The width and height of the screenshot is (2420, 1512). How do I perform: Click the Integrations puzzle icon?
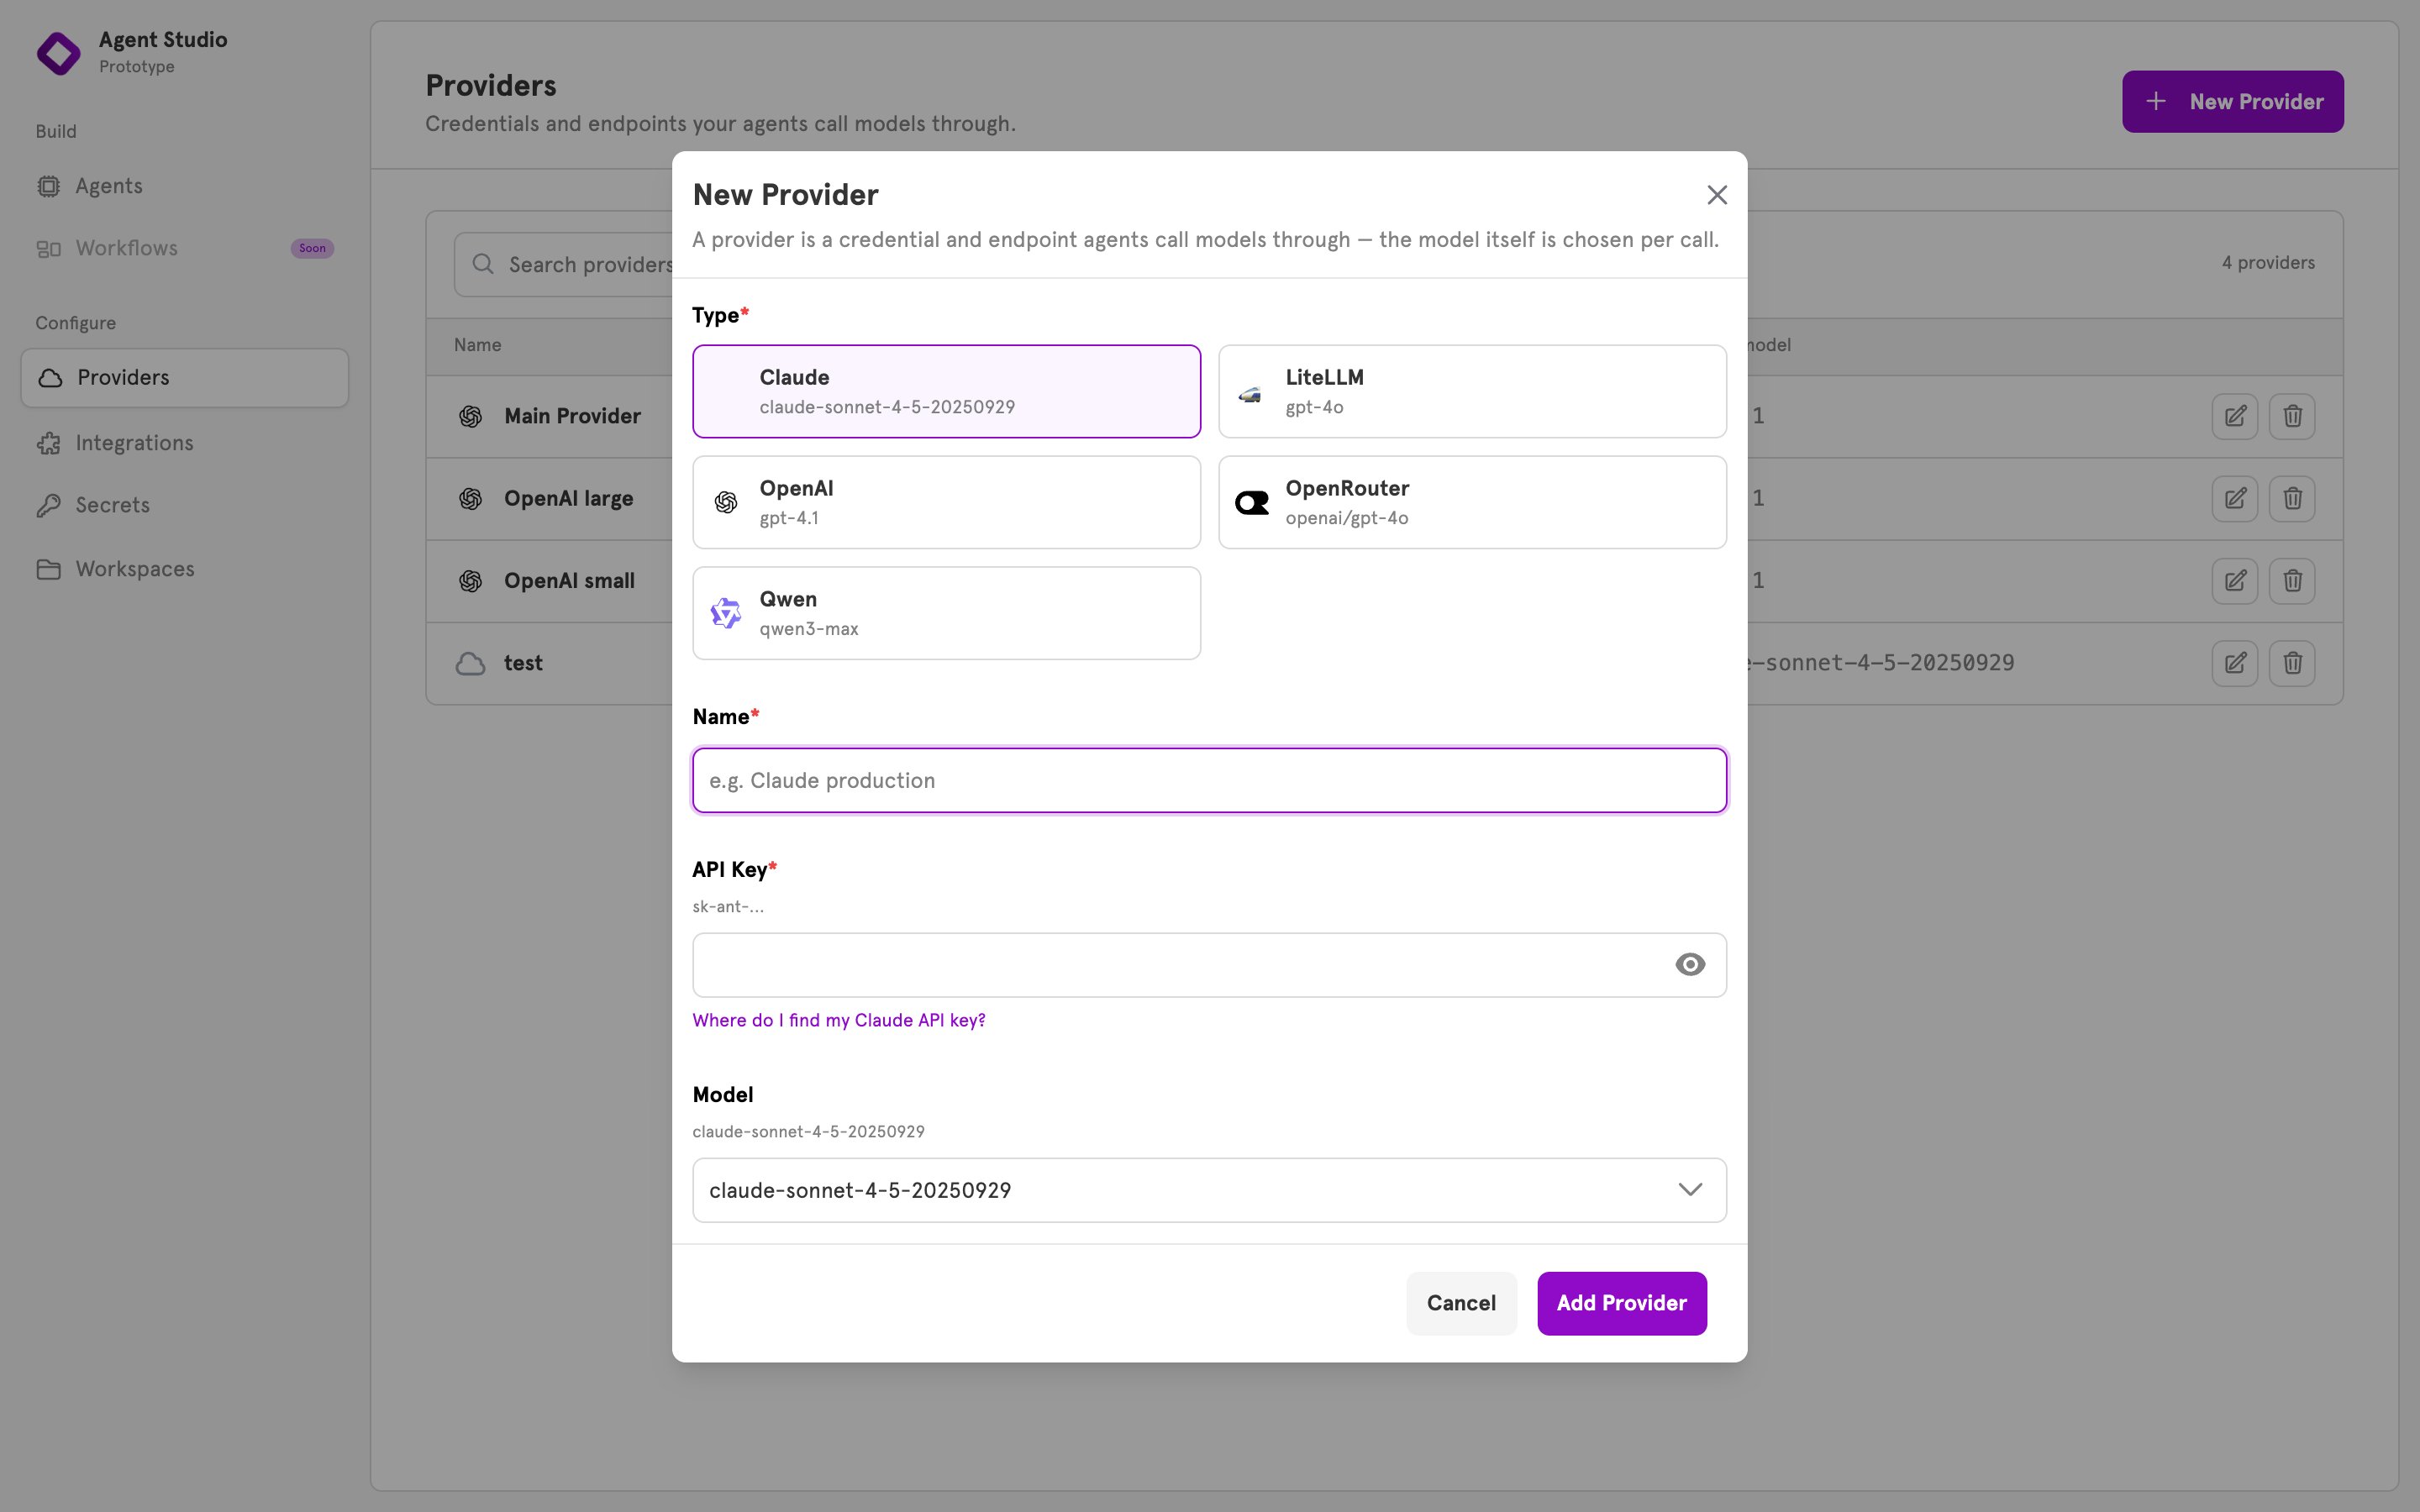pos(49,443)
